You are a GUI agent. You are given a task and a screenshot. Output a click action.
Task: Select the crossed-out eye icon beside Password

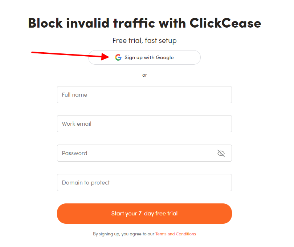(x=221, y=153)
